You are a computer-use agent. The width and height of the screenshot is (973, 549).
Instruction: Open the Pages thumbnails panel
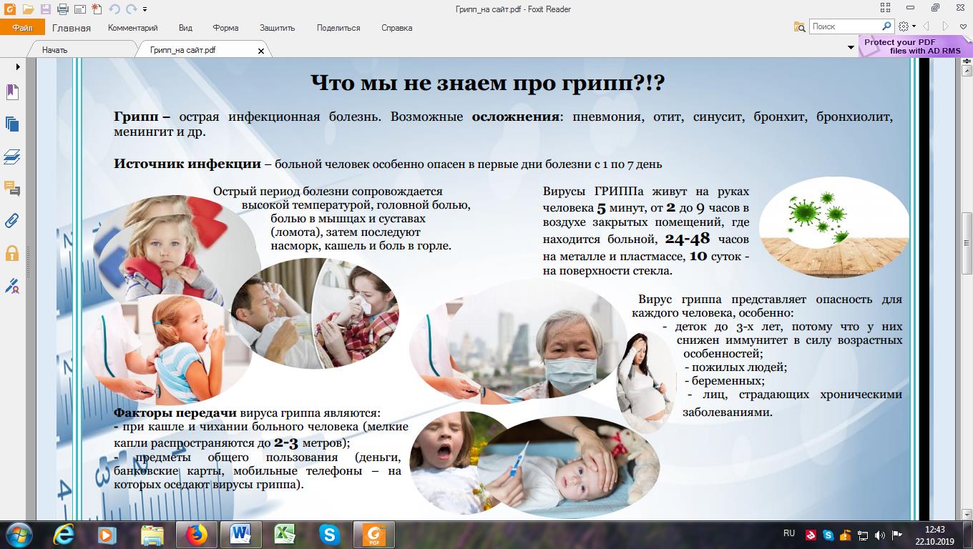pyautogui.click(x=12, y=124)
